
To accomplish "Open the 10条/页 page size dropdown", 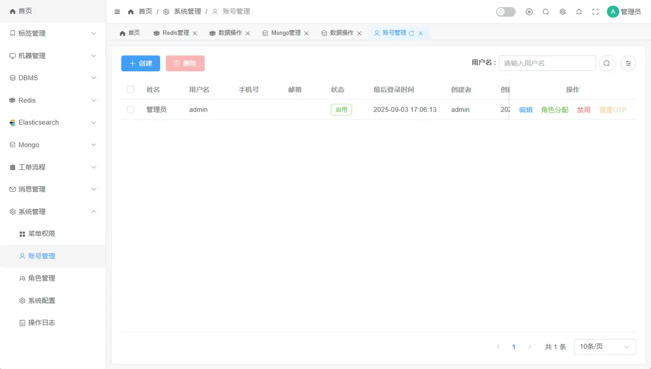I will click(605, 346).
